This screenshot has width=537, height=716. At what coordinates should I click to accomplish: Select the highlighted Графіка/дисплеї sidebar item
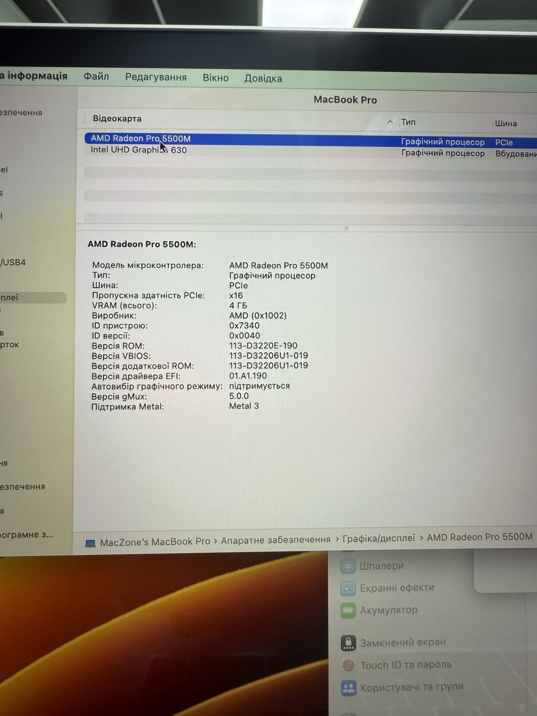pyautogui.click(x=33, y=298)
